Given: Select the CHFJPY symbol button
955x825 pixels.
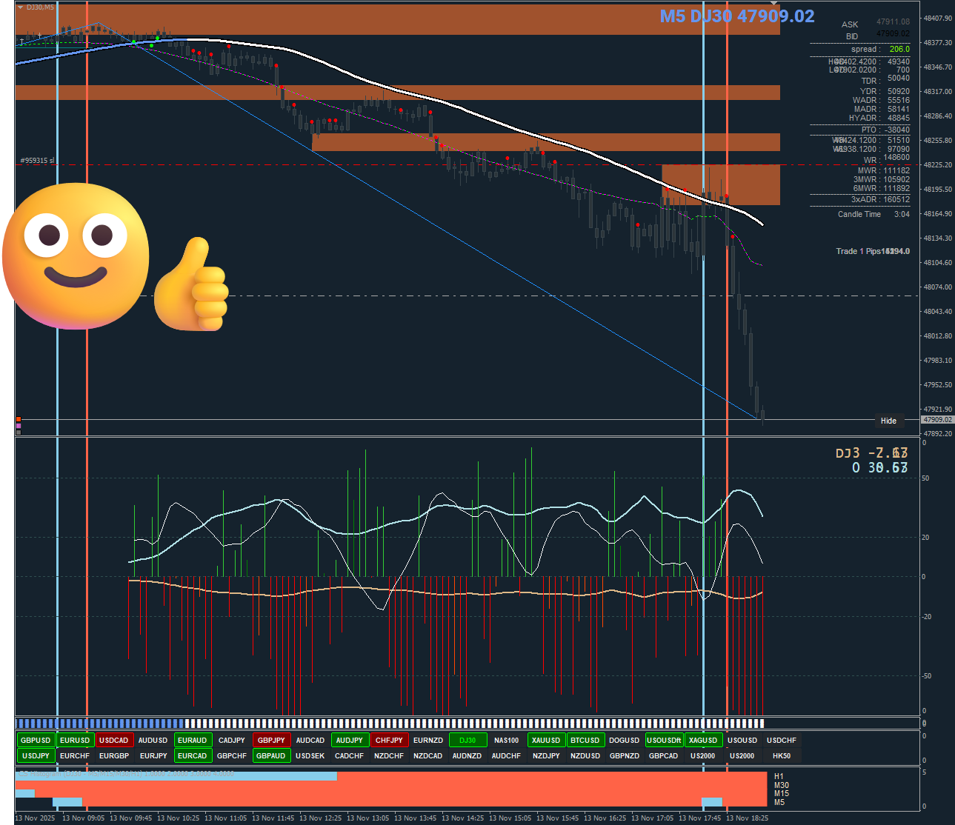Looking at the screenshot, I should click(x=389, y=741).
